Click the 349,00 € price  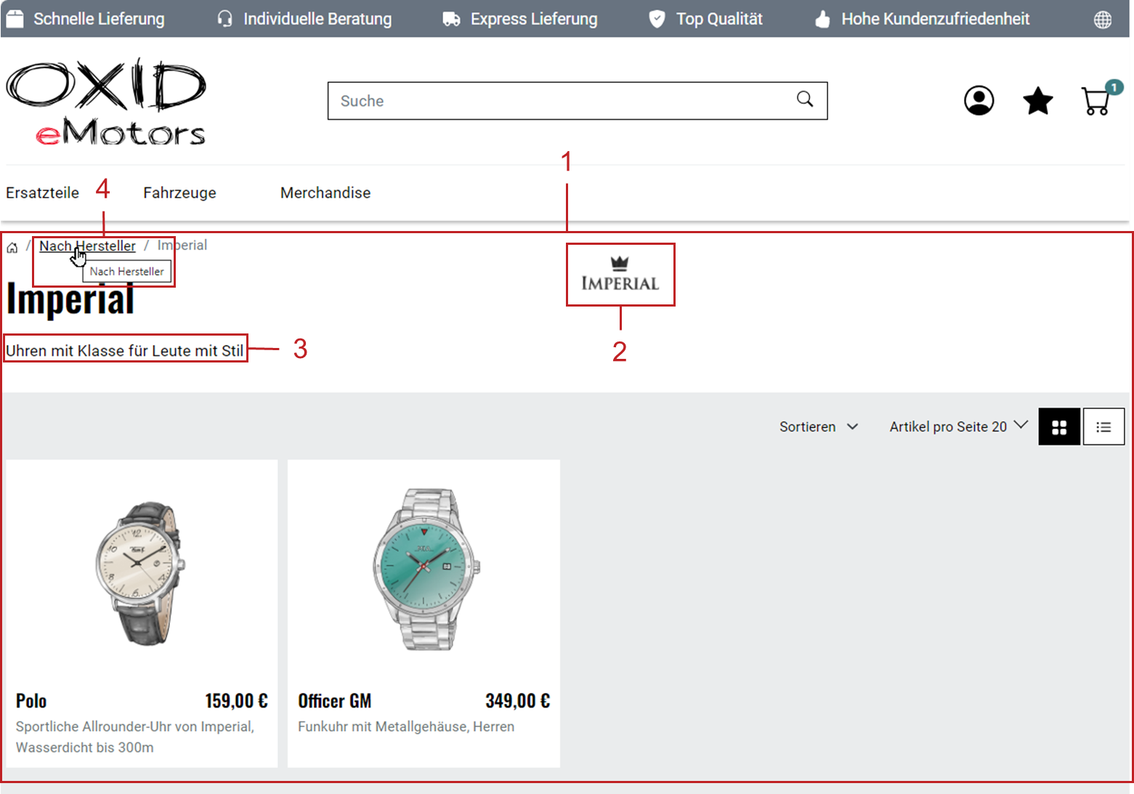tap(518, 700)
